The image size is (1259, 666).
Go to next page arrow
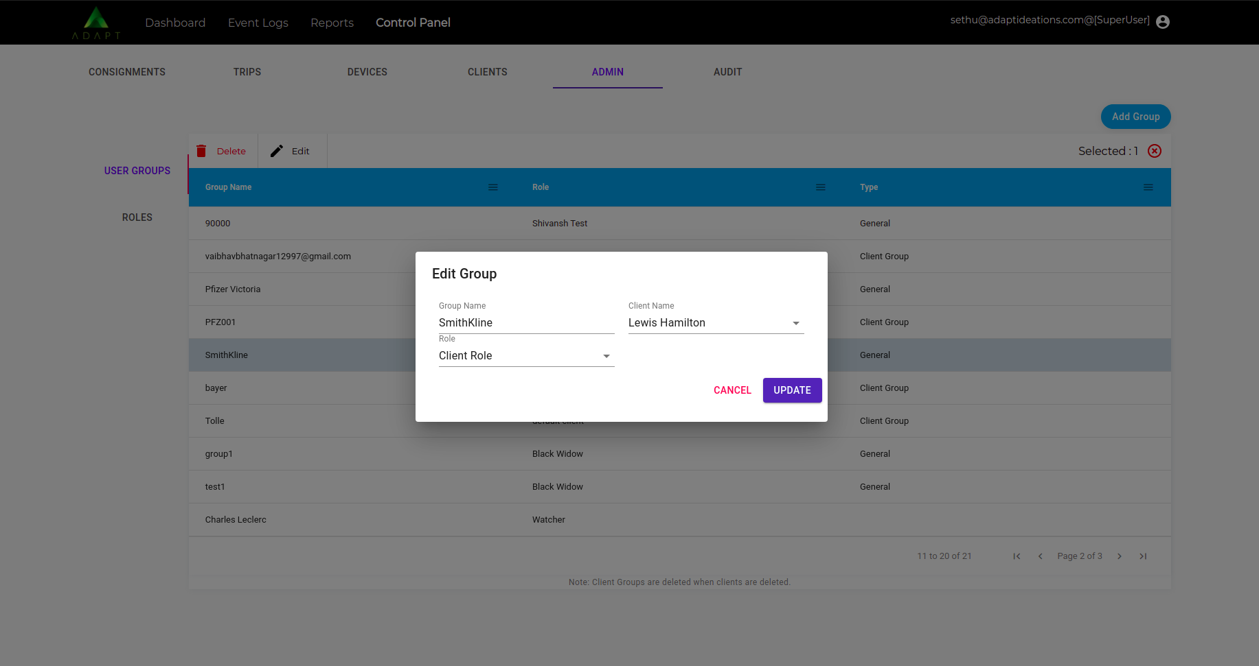pos(1120,556)
